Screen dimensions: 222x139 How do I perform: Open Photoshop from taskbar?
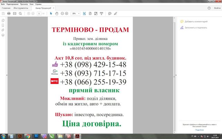(x=36, y=136)
